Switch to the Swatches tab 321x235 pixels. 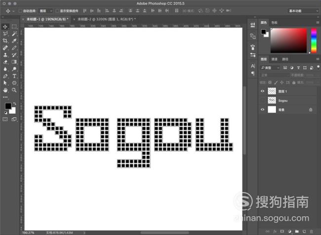tap(274, 23)
